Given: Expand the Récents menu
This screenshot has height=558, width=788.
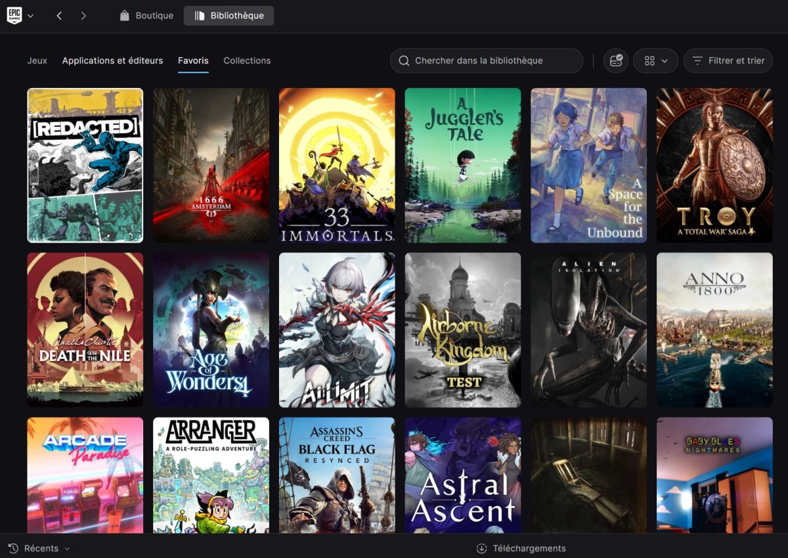Looking at the screenshot, I should [x=39, y=548].
